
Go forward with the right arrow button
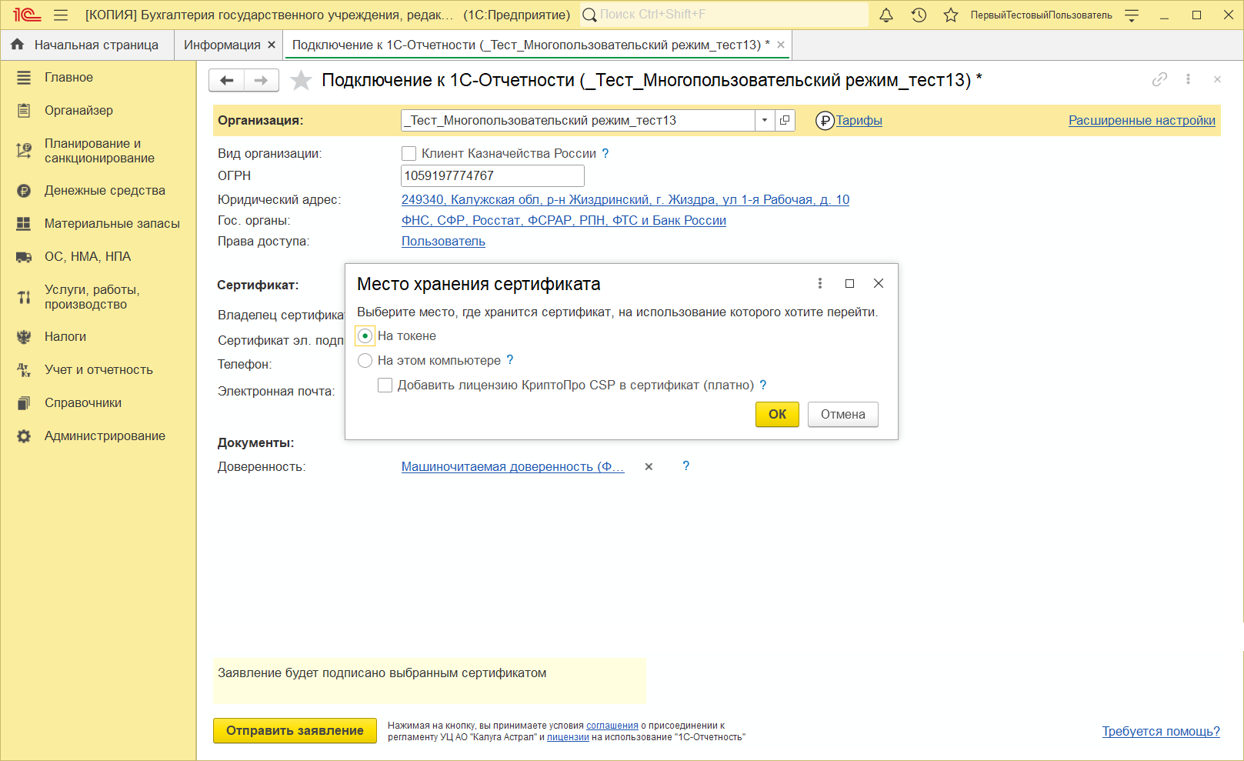click(x=262, y=80)
